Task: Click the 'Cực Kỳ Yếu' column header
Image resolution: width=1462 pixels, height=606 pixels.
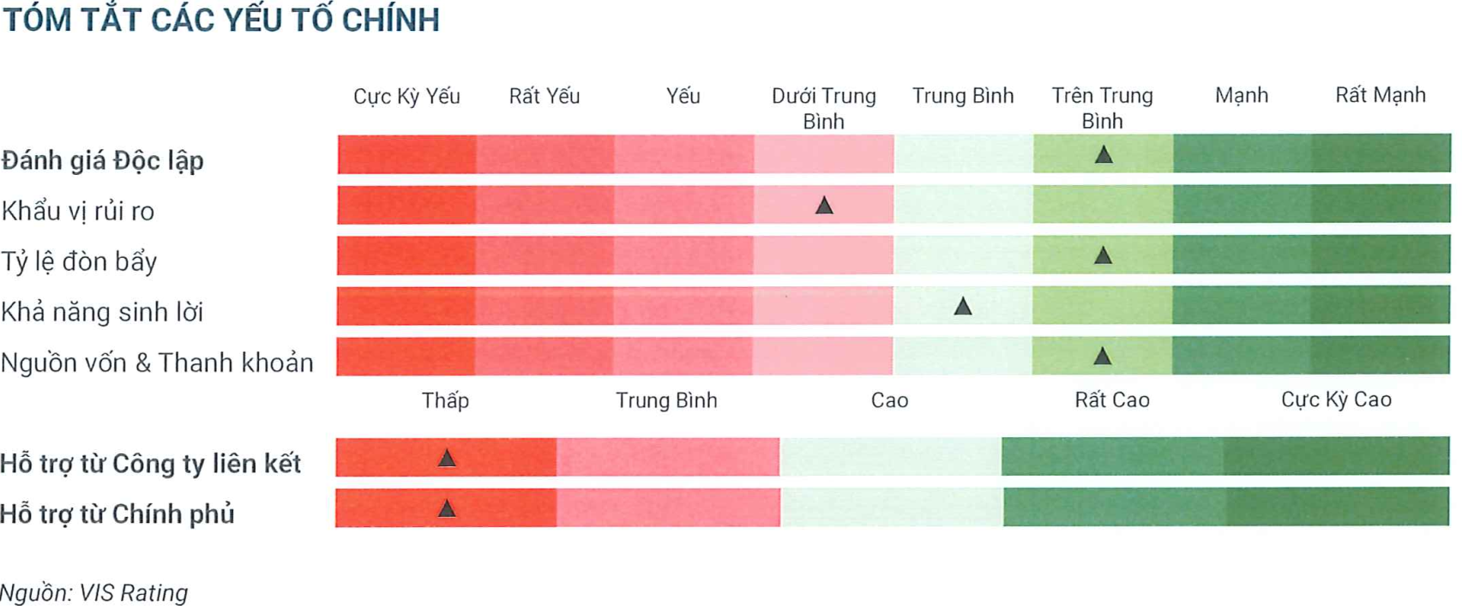Action: click(406, 96)
